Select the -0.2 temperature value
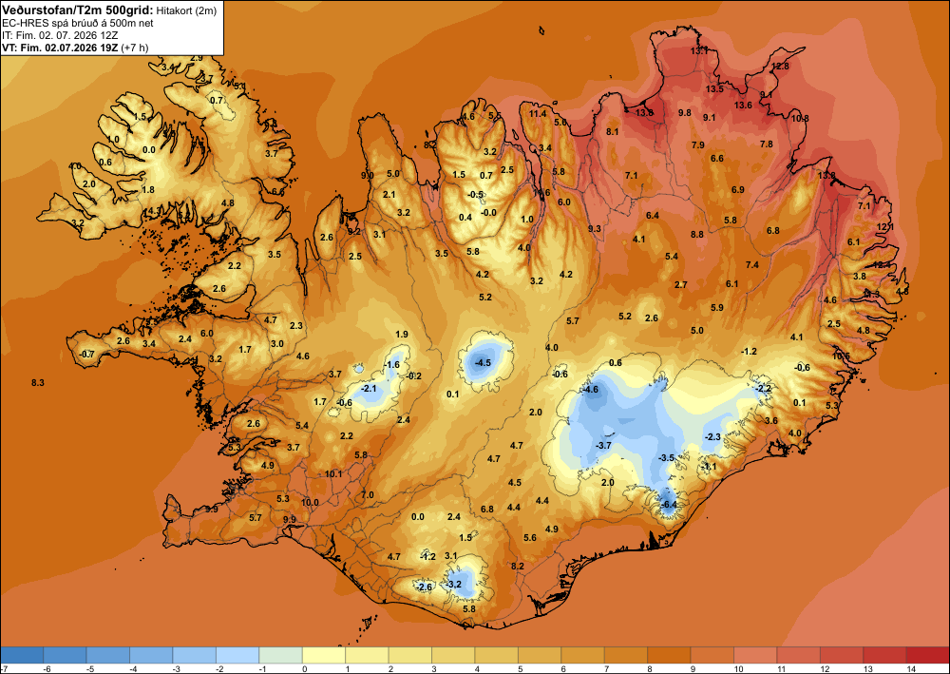The height and width of the screenshot is (674, 950). 413,376
